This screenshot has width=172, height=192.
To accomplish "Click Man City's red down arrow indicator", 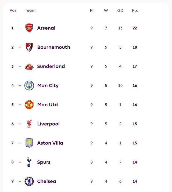I will click(x=20, y=86).
